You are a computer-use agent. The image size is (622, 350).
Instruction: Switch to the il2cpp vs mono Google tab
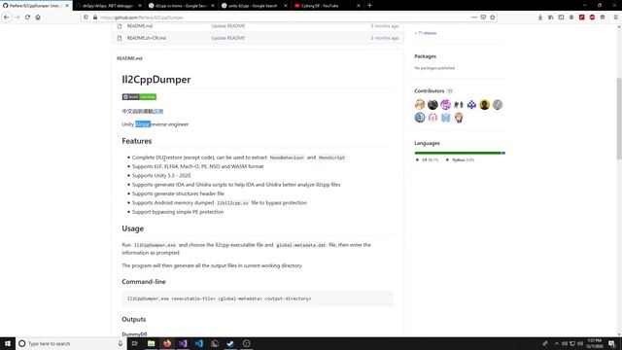pos(182,6)
